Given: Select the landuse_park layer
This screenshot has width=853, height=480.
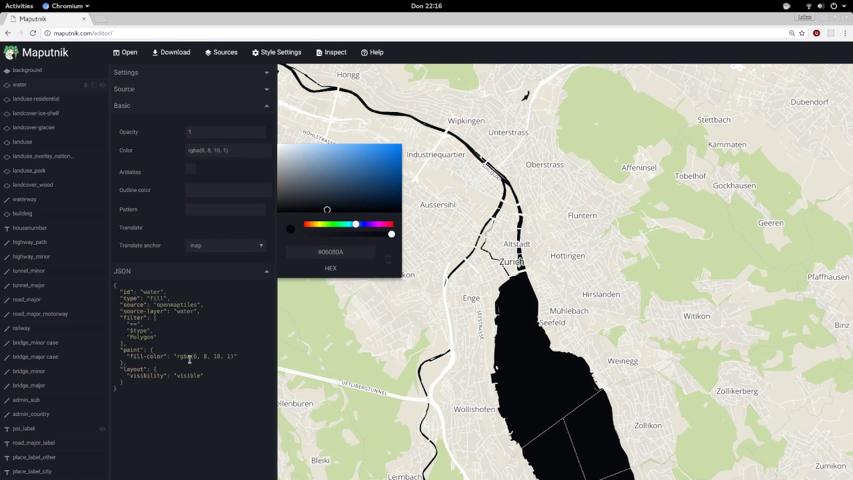Looking at the screenshot, I should coord(55,171).
